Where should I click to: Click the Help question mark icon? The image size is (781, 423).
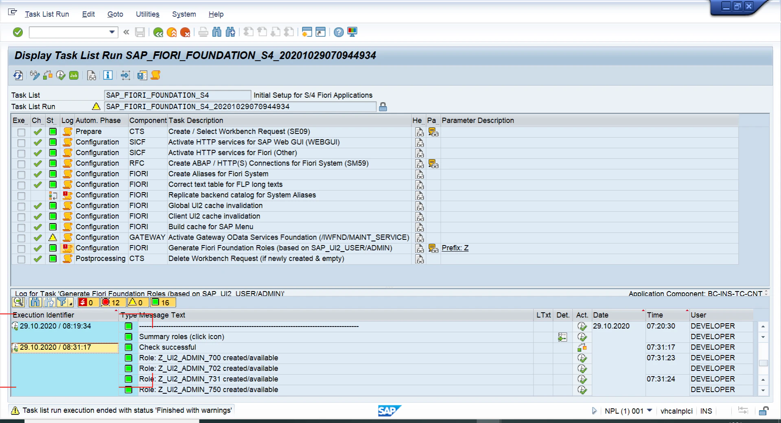(339, 32)
